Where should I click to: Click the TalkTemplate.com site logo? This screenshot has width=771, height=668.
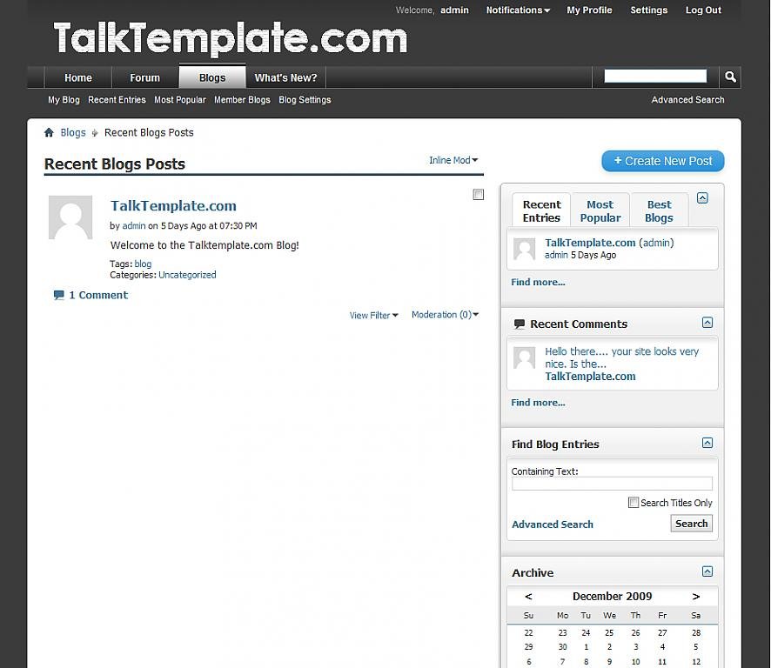pyautogui.click(x=230, y=38)
